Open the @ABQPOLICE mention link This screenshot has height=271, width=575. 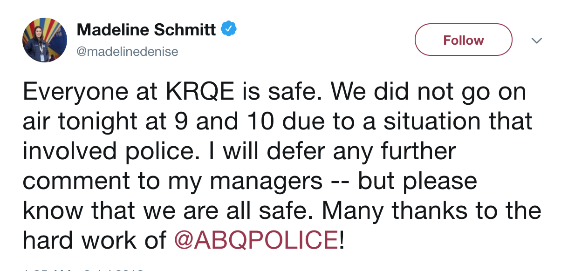coord(256,239)
